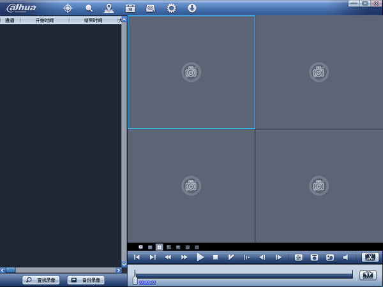Select the bottom-right video pane
The image size is (383, 287).
point(319,186)
